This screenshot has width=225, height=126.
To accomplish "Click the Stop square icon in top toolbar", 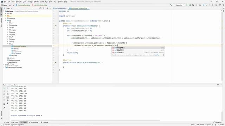I will 196,5.
